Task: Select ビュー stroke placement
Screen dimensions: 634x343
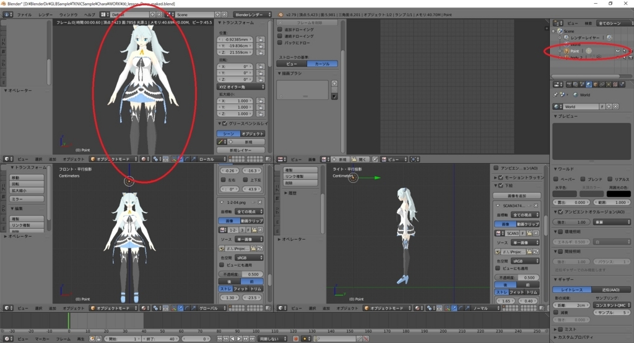Action: [292, 64]
